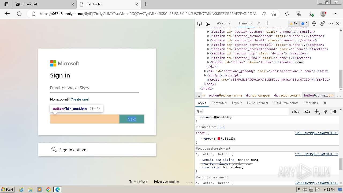Viewport: 343px width, 193px height.
Task: Close the DevTools panel
Action: click(x=338, y=24)
